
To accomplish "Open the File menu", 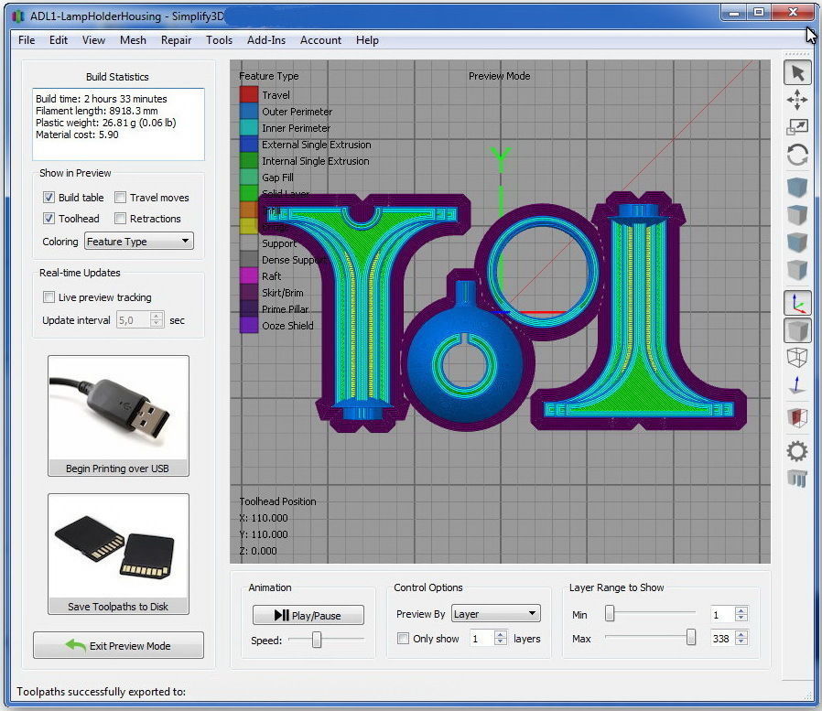I will click(27, 40).
